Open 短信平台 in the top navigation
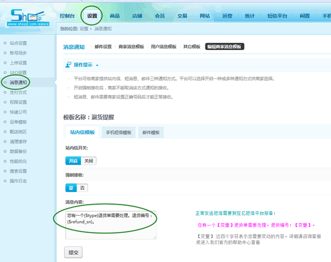331x262 pixels. coord(277,16)
